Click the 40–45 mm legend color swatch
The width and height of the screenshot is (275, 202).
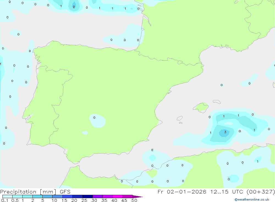[117, 196]
